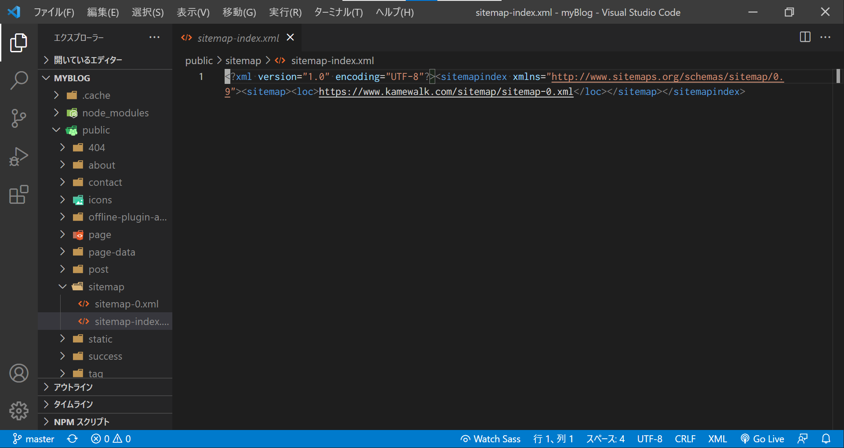
Task: Expand the static folder
Action: [105, 339]
